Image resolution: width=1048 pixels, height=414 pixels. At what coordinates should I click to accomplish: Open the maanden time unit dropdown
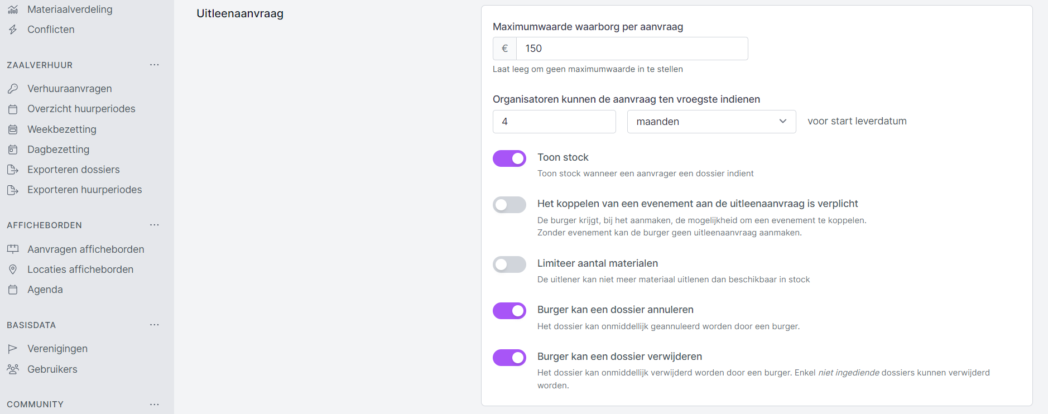click(x=711, y=122)
